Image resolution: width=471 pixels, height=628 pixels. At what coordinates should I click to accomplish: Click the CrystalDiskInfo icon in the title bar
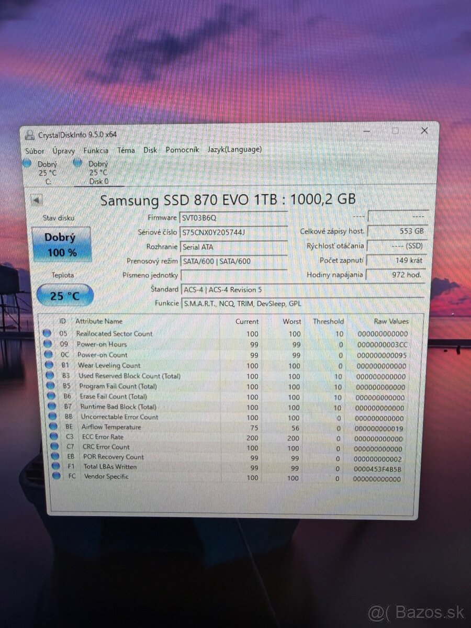point(30,133)
